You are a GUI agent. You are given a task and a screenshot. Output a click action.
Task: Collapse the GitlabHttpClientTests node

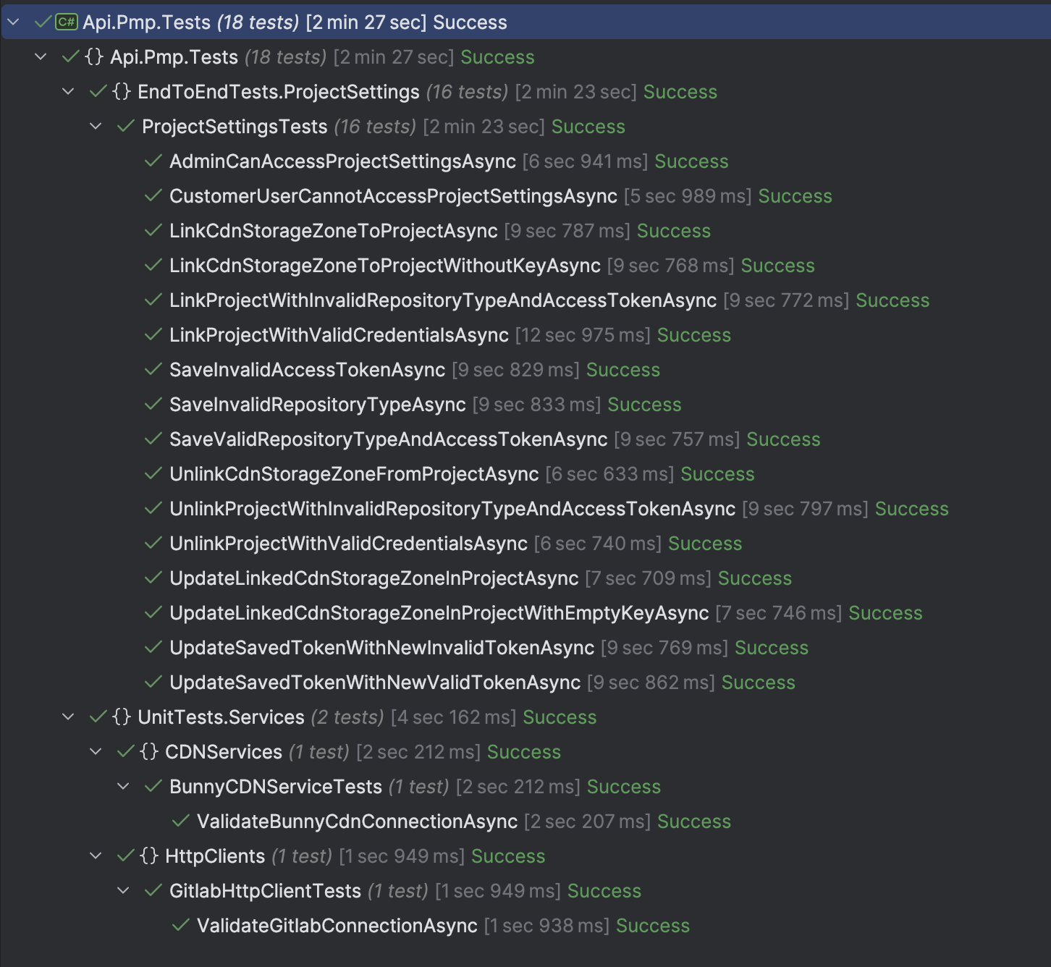tap(123, 891)
